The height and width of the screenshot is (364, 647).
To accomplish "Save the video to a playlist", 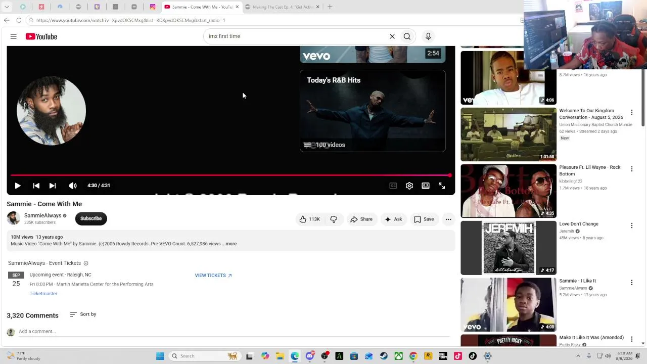I will click(x=424, y=219).
